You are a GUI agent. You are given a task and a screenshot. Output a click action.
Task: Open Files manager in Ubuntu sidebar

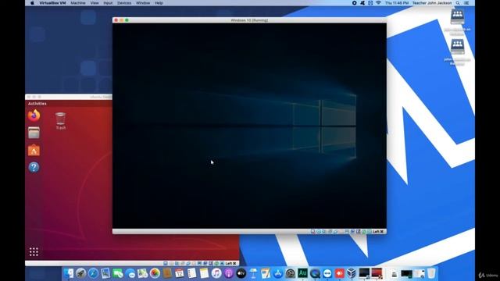34,133
